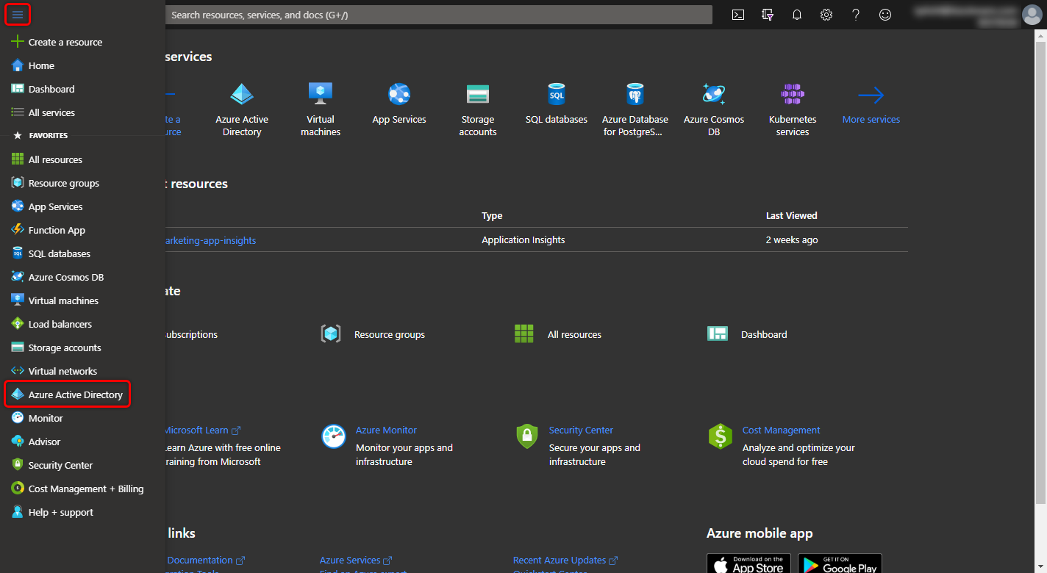This screenshot has width=1047, height=573.
Task: Open Cloud Shell from the top bar
Action: [738, 15]
